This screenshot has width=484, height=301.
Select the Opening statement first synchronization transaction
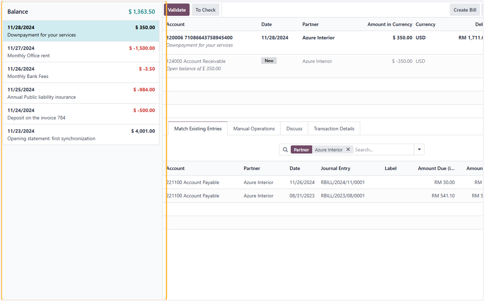[x=81, y=135]
